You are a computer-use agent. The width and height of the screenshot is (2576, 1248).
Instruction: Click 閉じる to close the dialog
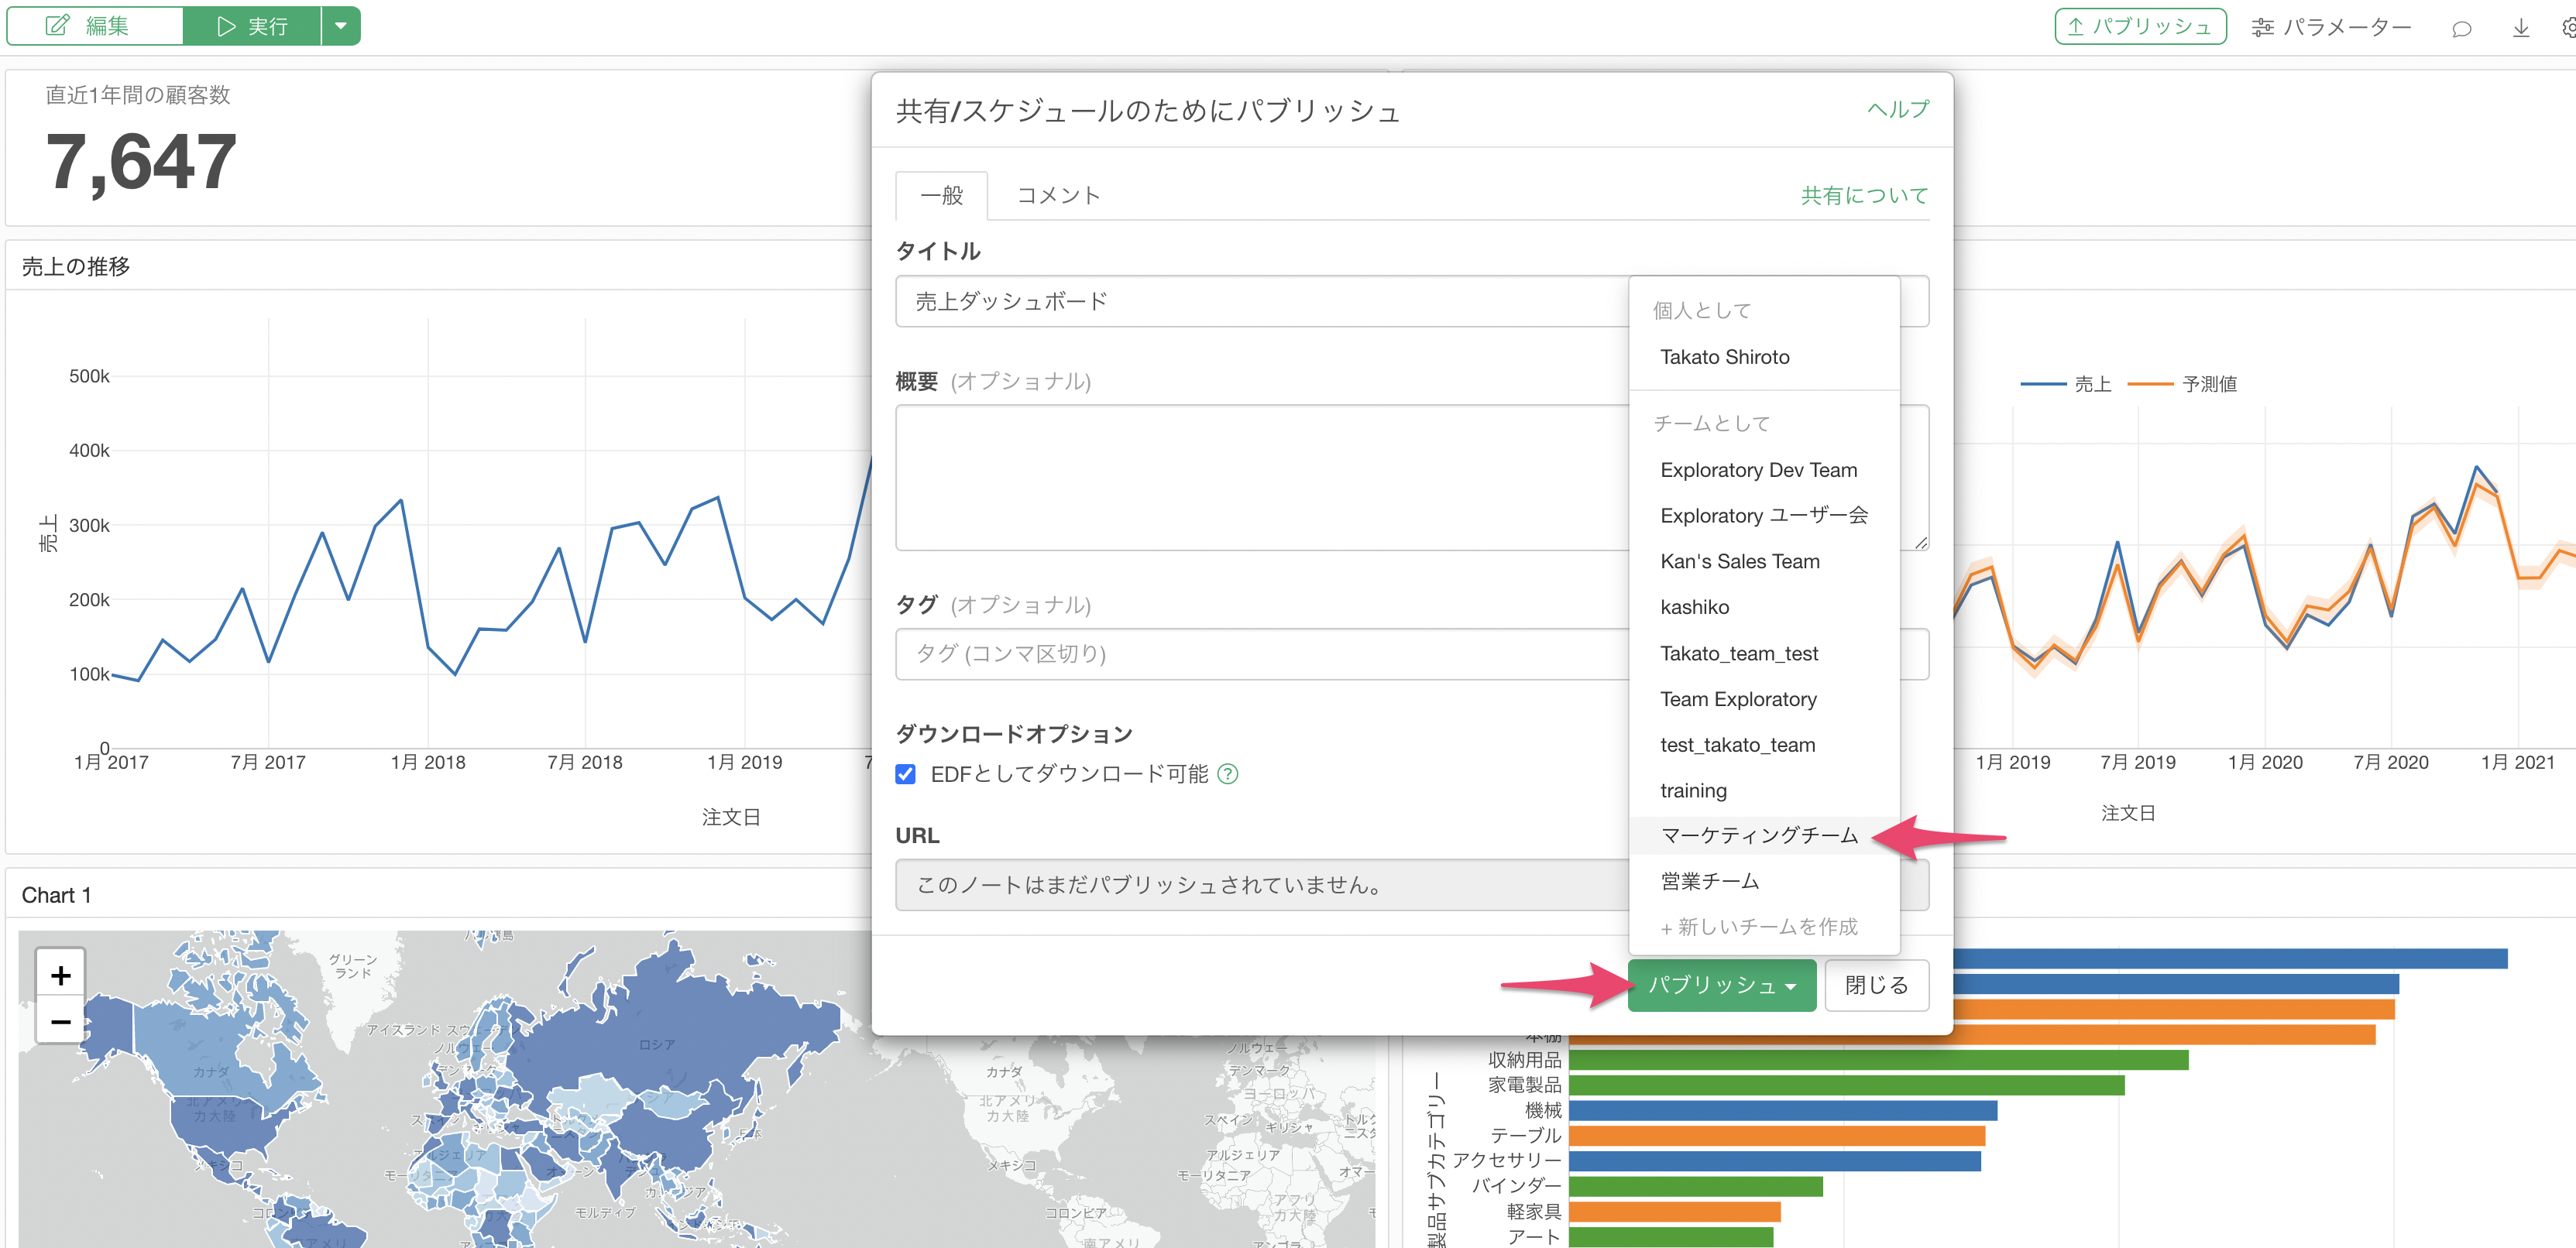(x=1876, y=986)
